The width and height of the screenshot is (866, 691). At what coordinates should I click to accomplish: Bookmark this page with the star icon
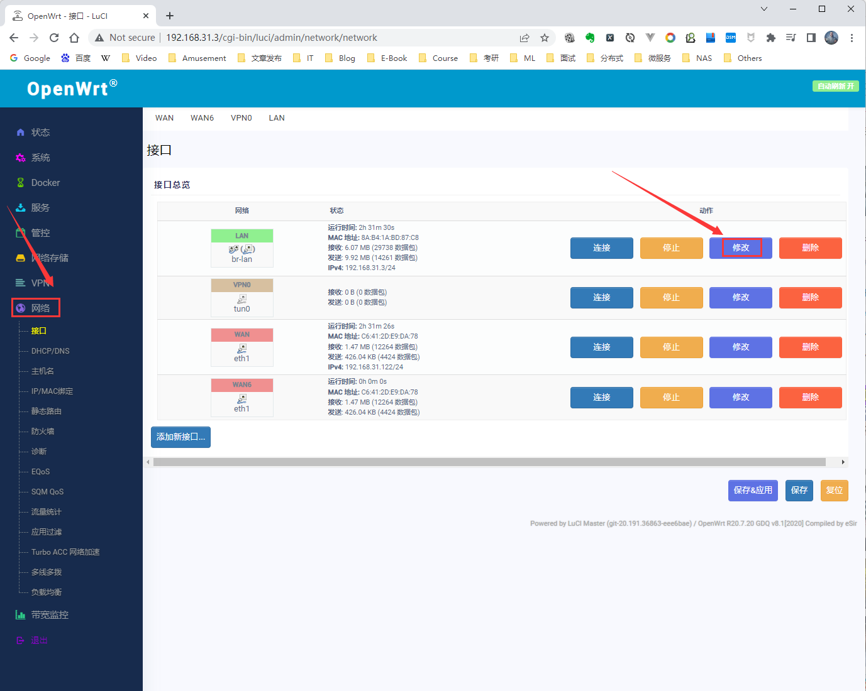tap(545, 38)
